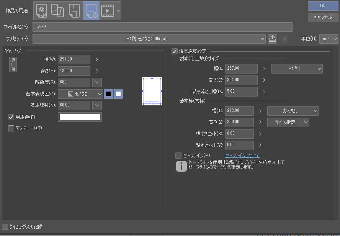Click the 基本線数 field 60.00
Image resolution: width=340 pixels, height=236 pixels.
click(x=74, y=105)
